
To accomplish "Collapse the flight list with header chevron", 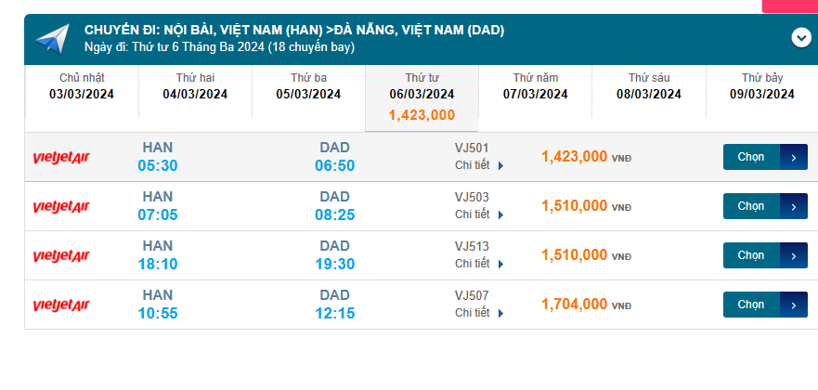I will pos(801,38).
